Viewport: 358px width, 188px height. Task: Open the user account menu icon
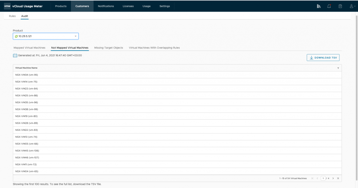tap(352, 6)
